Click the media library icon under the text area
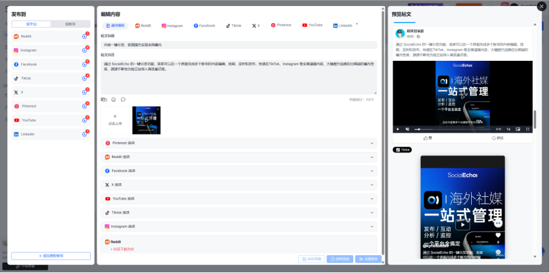 tap(104, 100)
